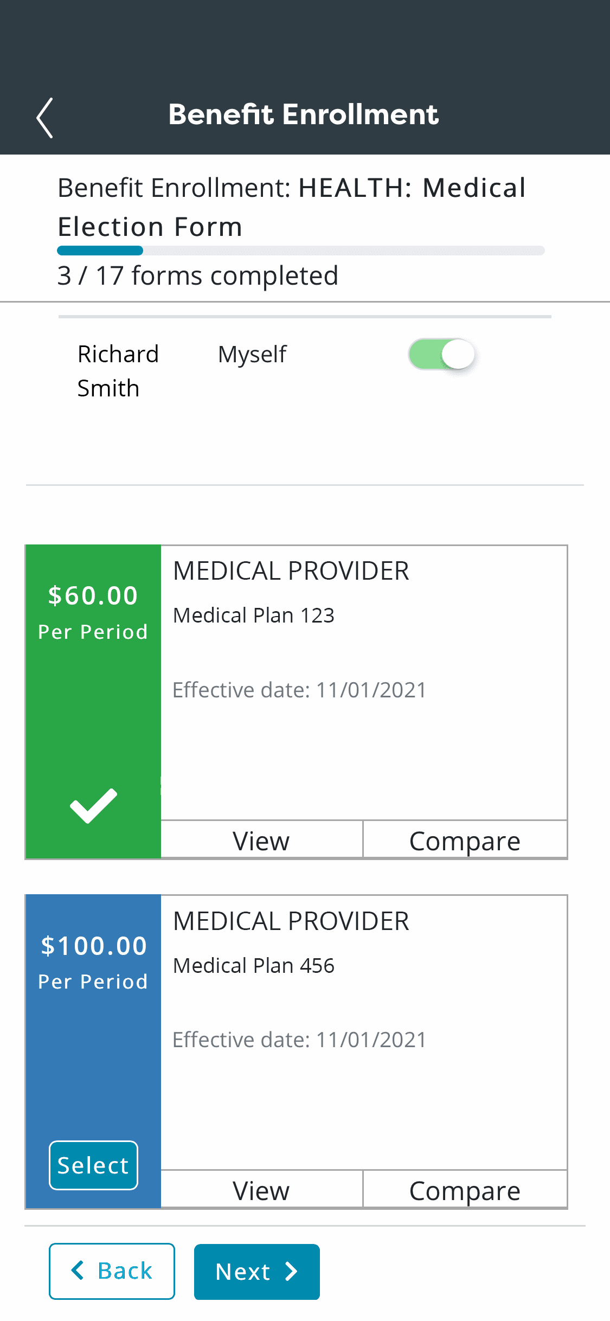Tap the 3 / 17 forms completed text
This screenshot has width=610, height=1321.
198,275
